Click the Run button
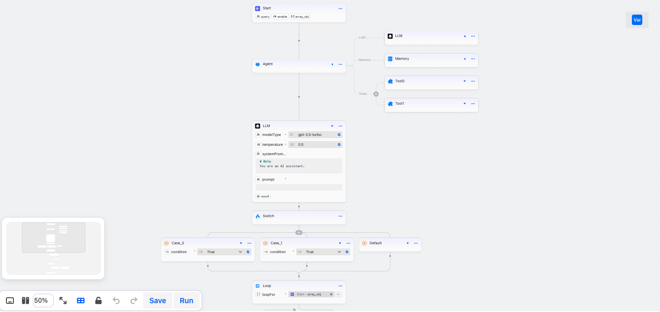660x312 pixels. click(x=186, y=301)
